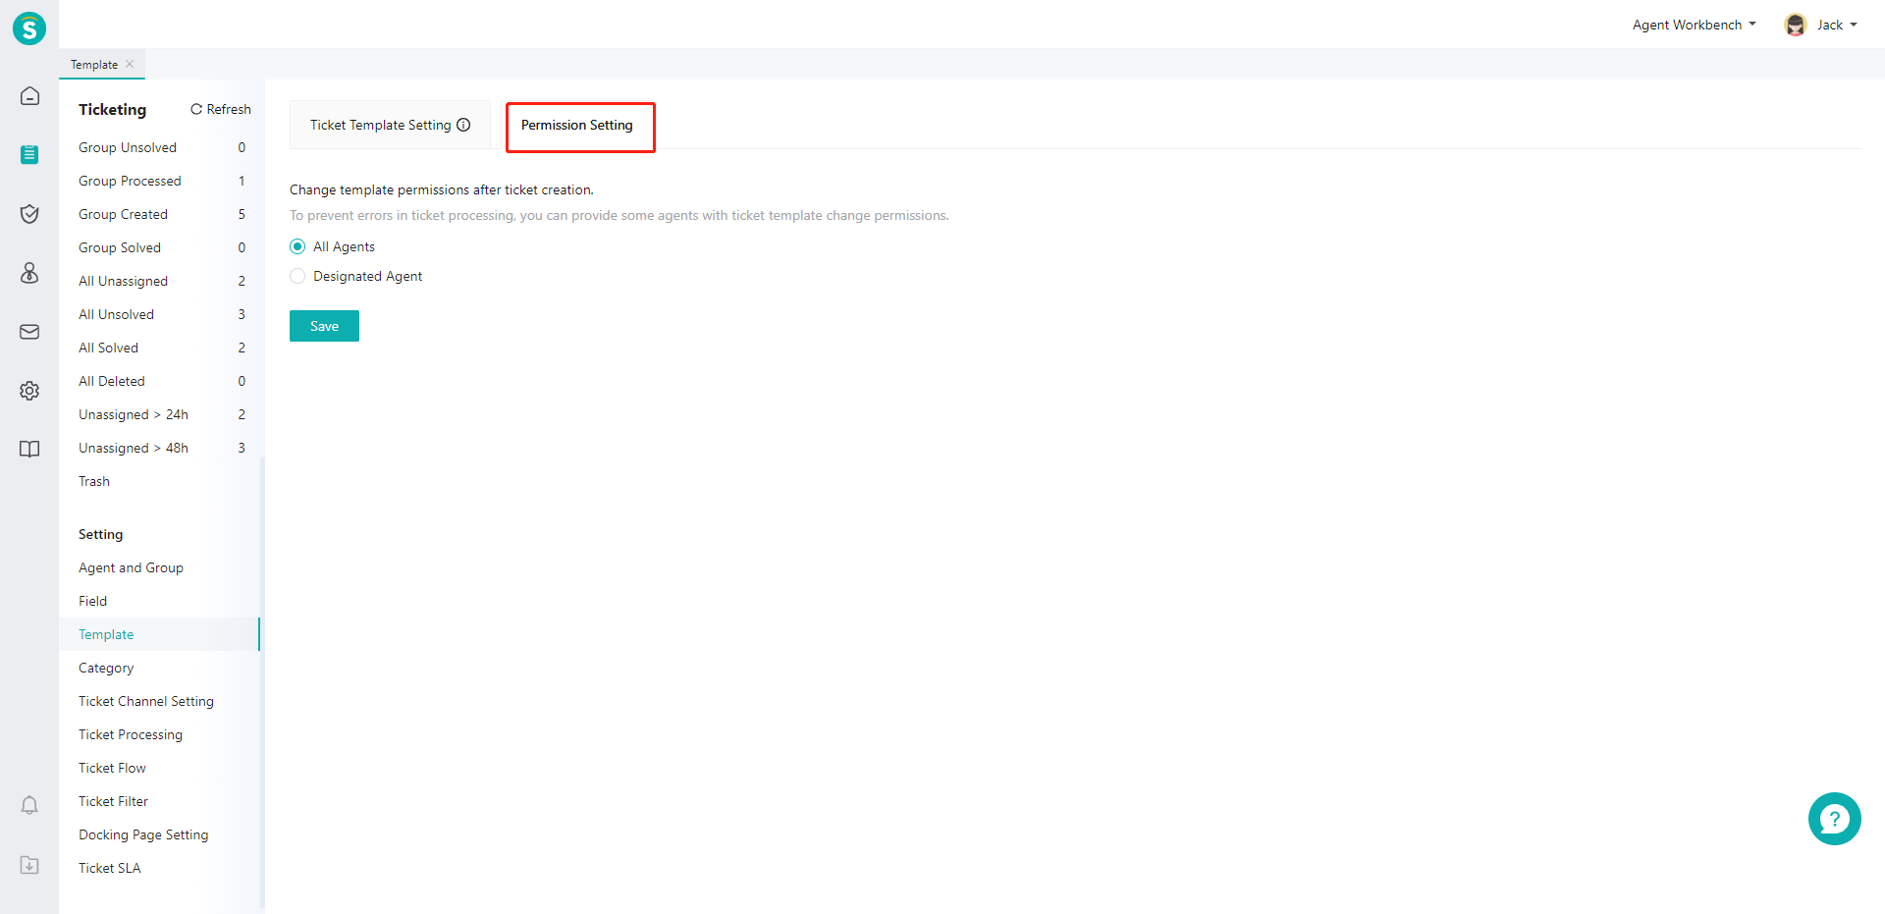Screen dimensions: 1885x914
Task: Click the help question mark bubble
Action: pyautogui.click(x=1834, y=819)
